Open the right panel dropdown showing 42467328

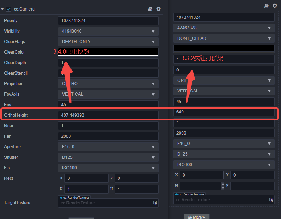coord(224,28)
